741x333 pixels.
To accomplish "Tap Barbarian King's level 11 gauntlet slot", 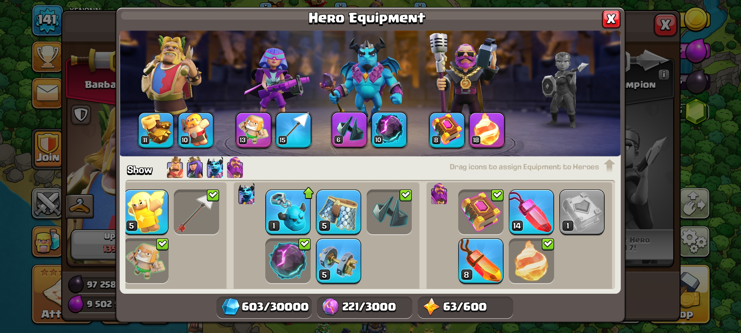I will [156, 130].
